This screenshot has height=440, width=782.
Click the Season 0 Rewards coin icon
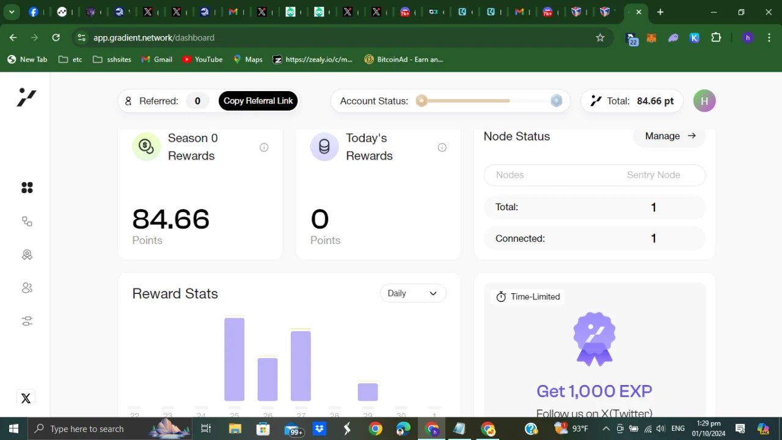(x=146, y=147)
